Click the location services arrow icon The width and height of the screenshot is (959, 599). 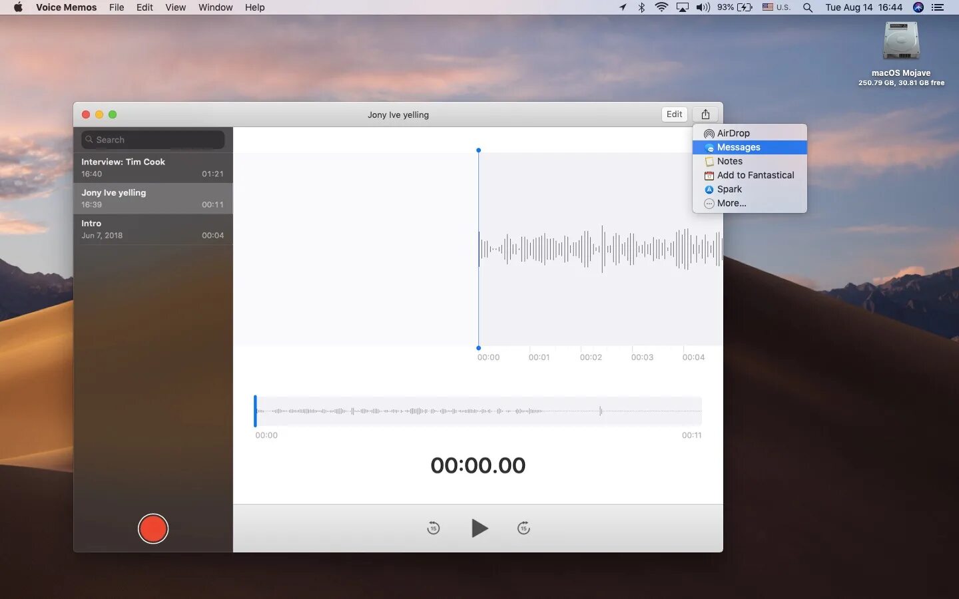(x=623, y=7)
